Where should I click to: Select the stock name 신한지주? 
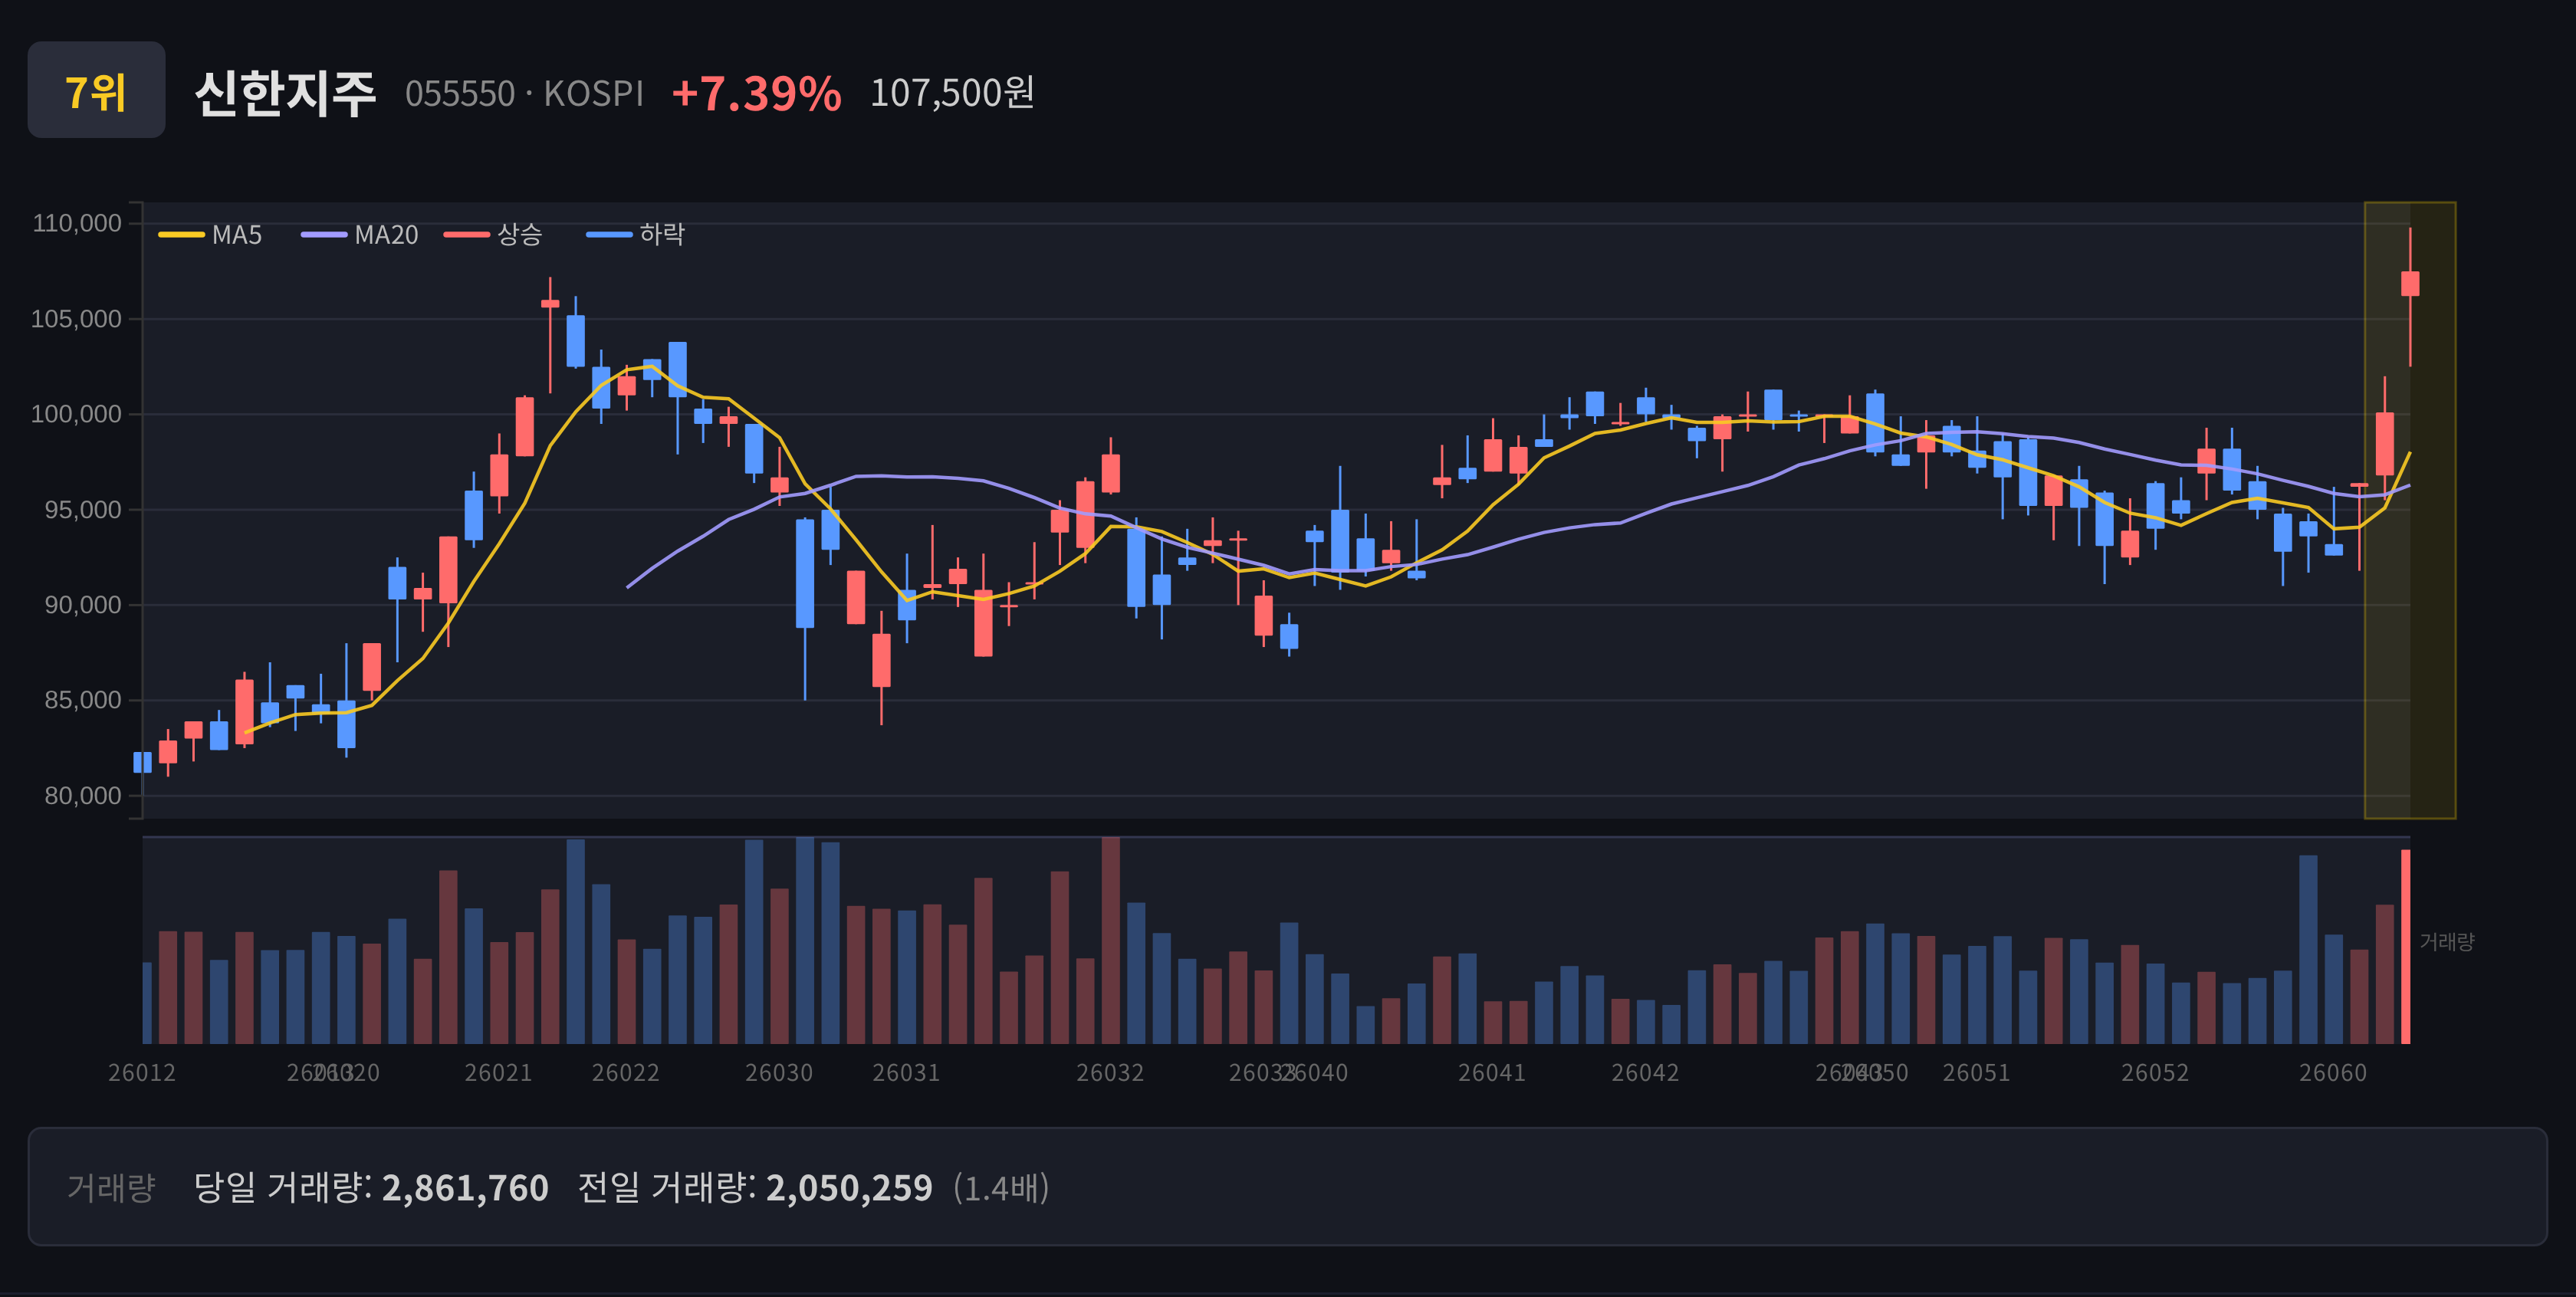click(x=285, y=94)
